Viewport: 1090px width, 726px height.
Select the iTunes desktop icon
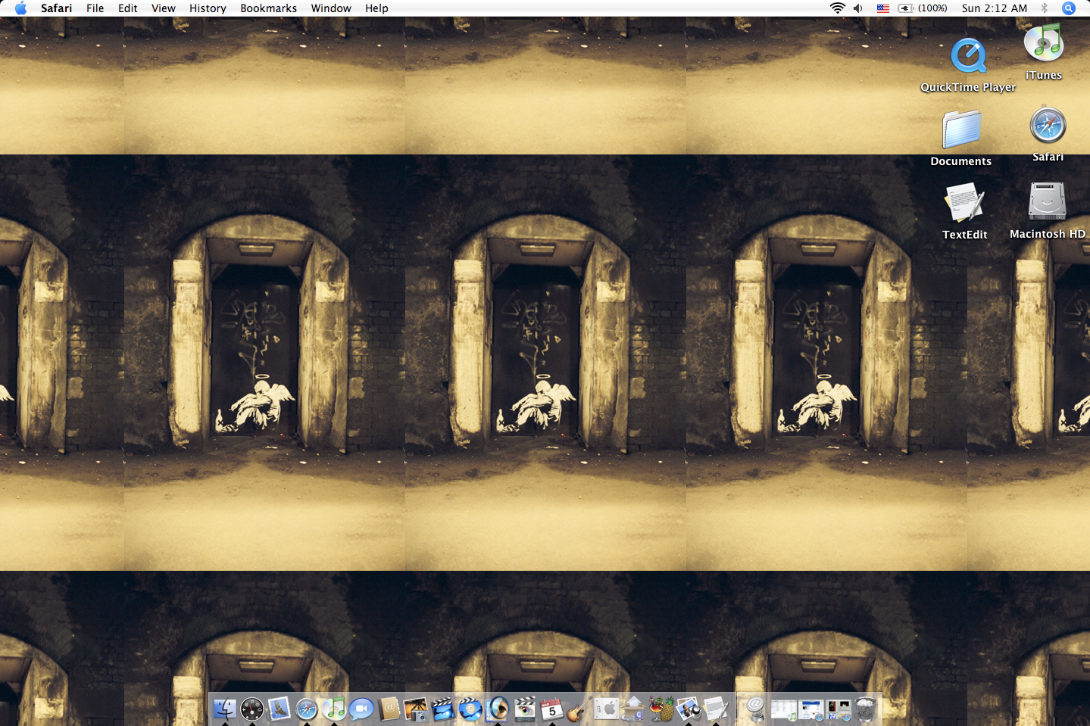pos(1044,51)
